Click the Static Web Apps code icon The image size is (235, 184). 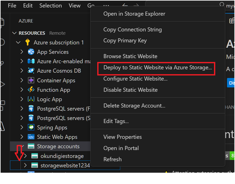[x=31, y=137]
